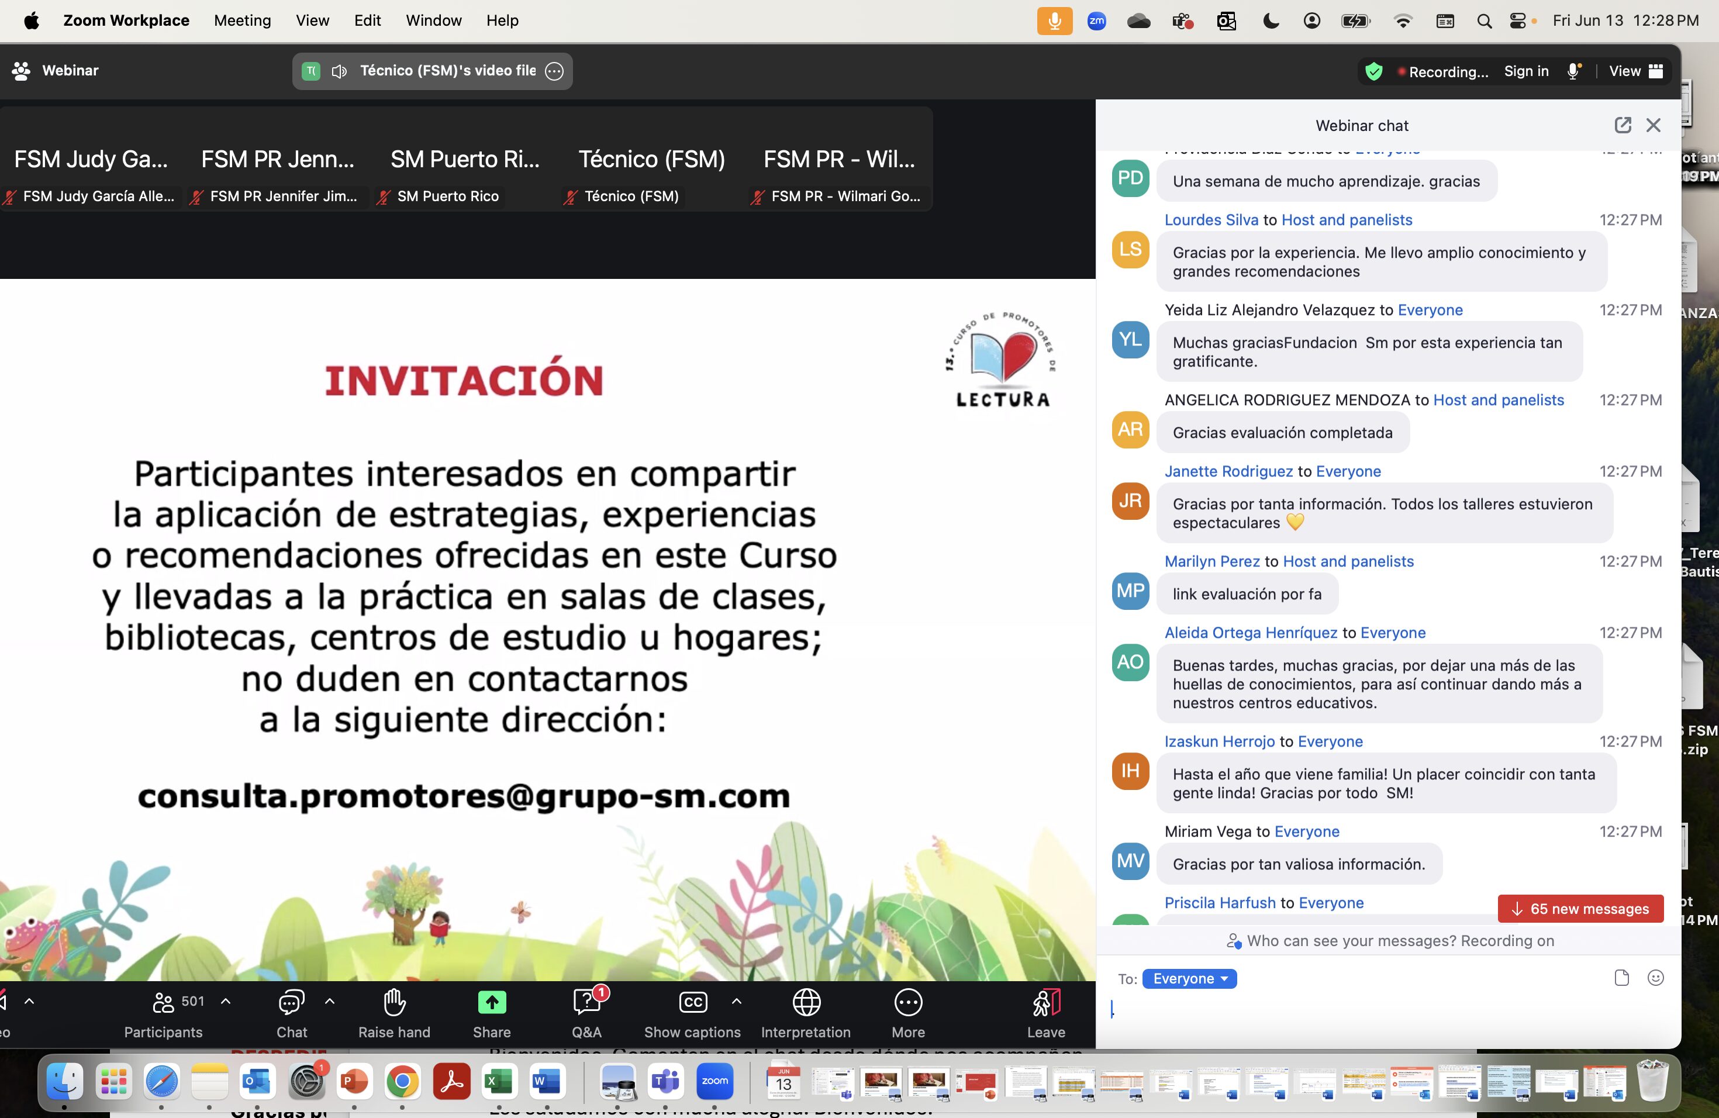The image size is (1719, 1118).
Task: Click the orange microphone menu bar icon
Action: click(x=1055, y=21)
